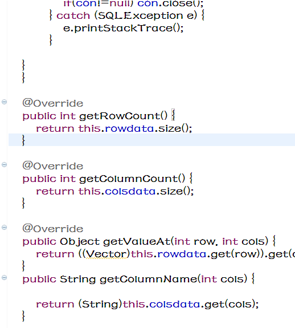Click colsdata in the getColumnName return
The height and width of the screenshot is (328, 295).
[x=175, y=304]
